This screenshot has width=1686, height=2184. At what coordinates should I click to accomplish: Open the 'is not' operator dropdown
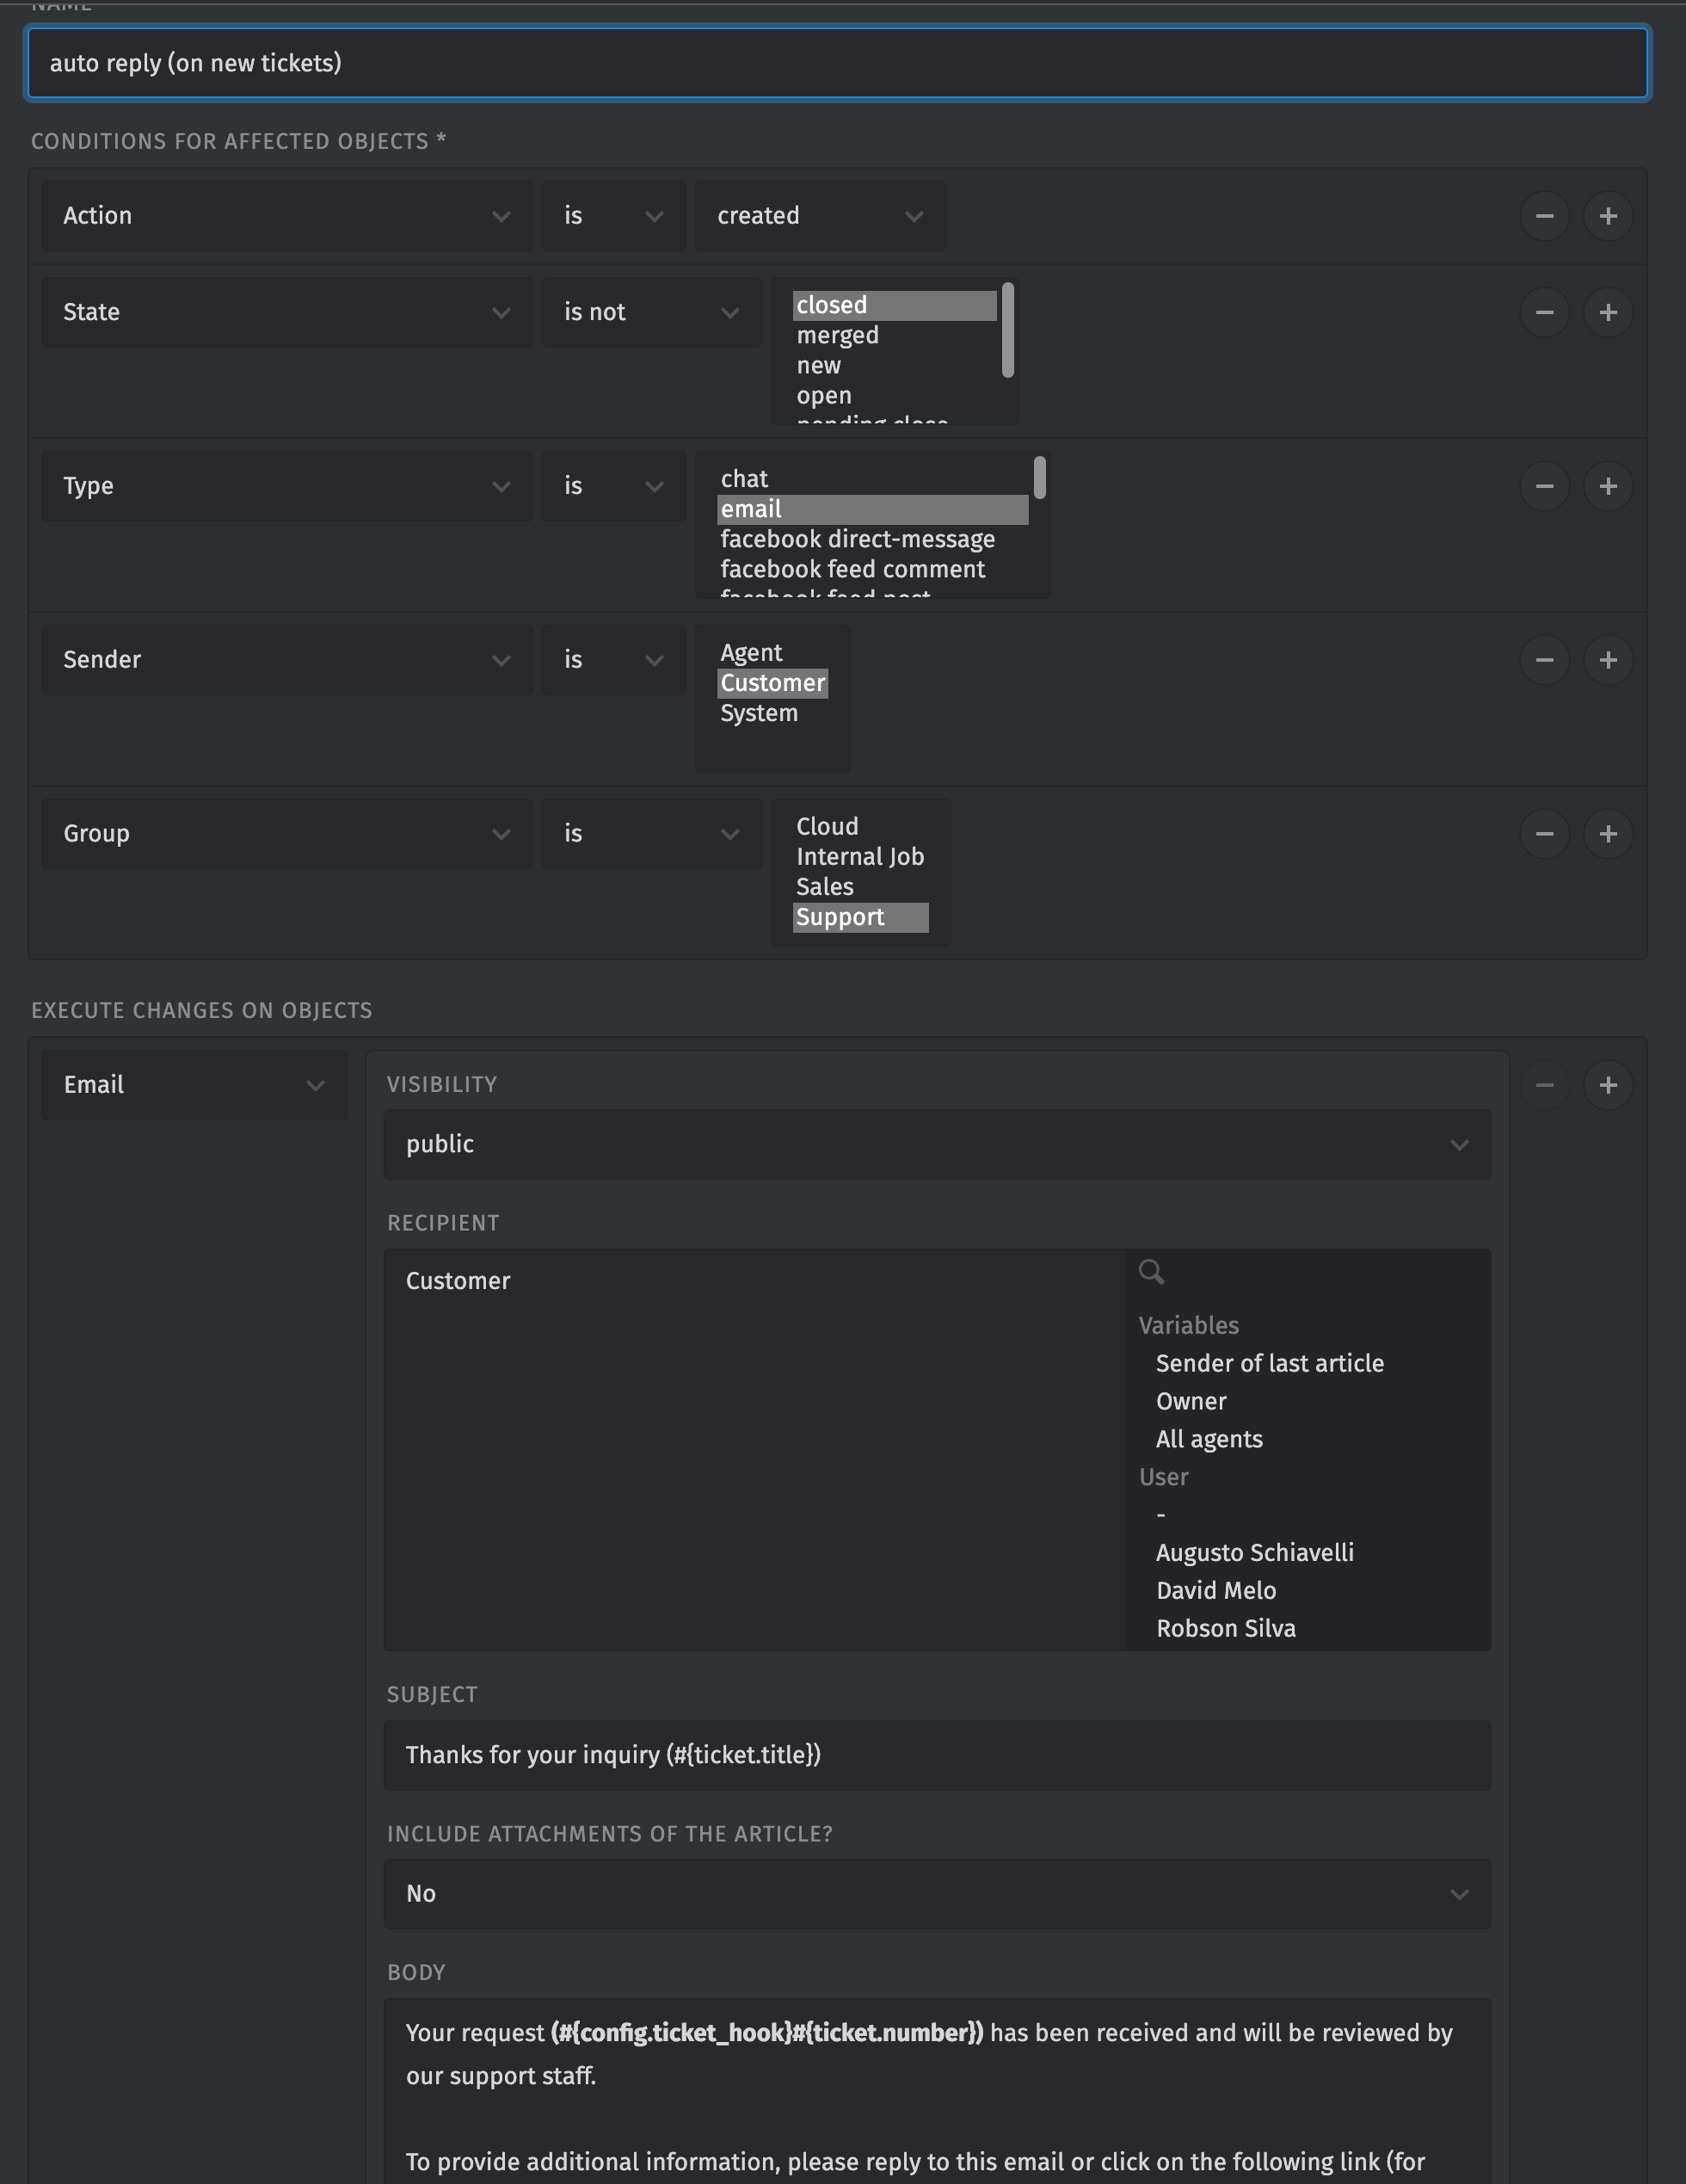(652, 312)
